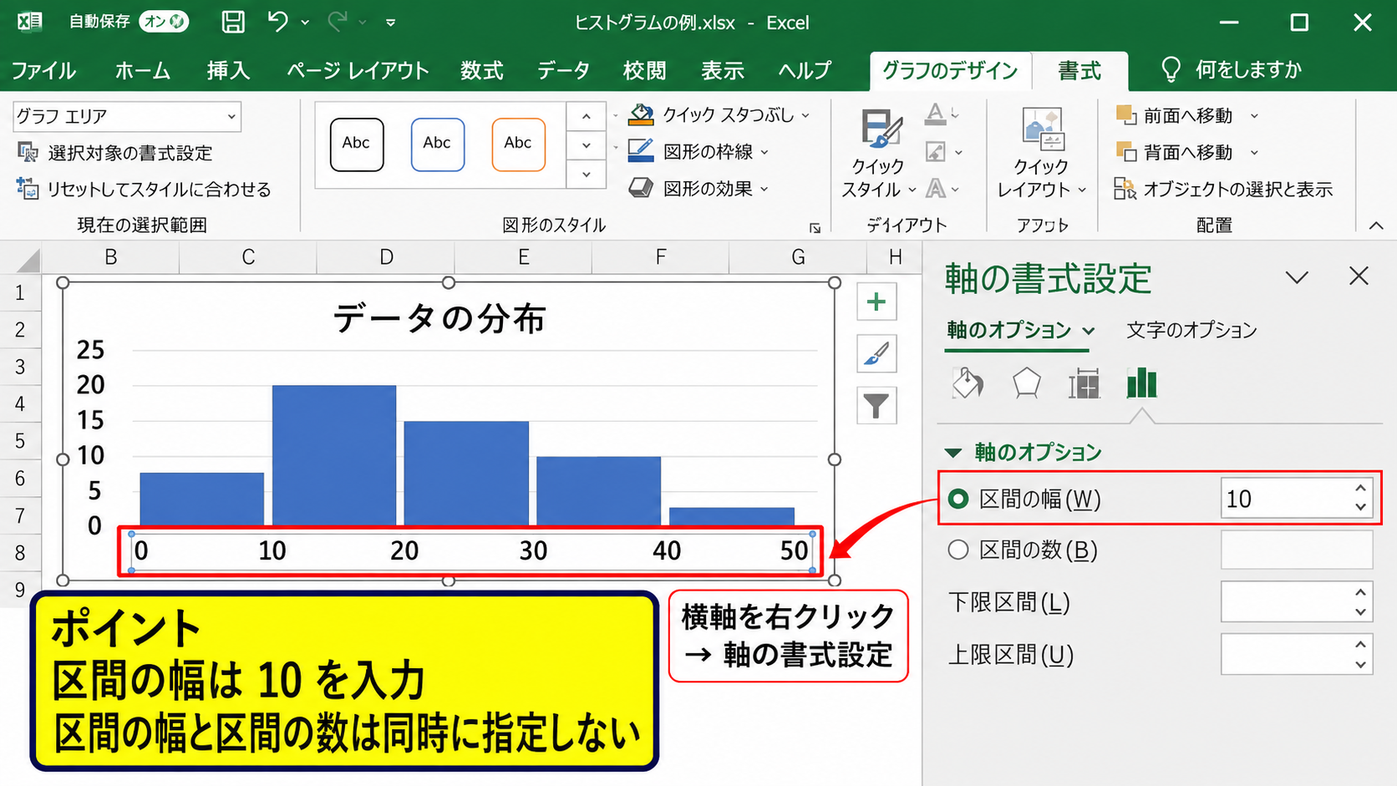1397x786 pixels.
Task: Open オブジェクトの選択と表示 selection pane
Action: pyautogui.click(x=1223, y=190)
